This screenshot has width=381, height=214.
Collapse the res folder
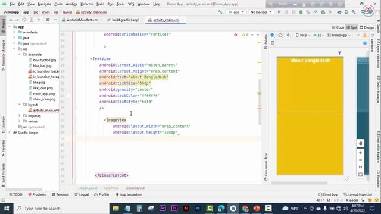tap(14, 49)
